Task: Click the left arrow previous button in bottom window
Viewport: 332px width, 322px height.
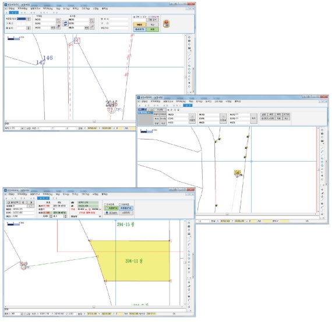Action: 23,202
